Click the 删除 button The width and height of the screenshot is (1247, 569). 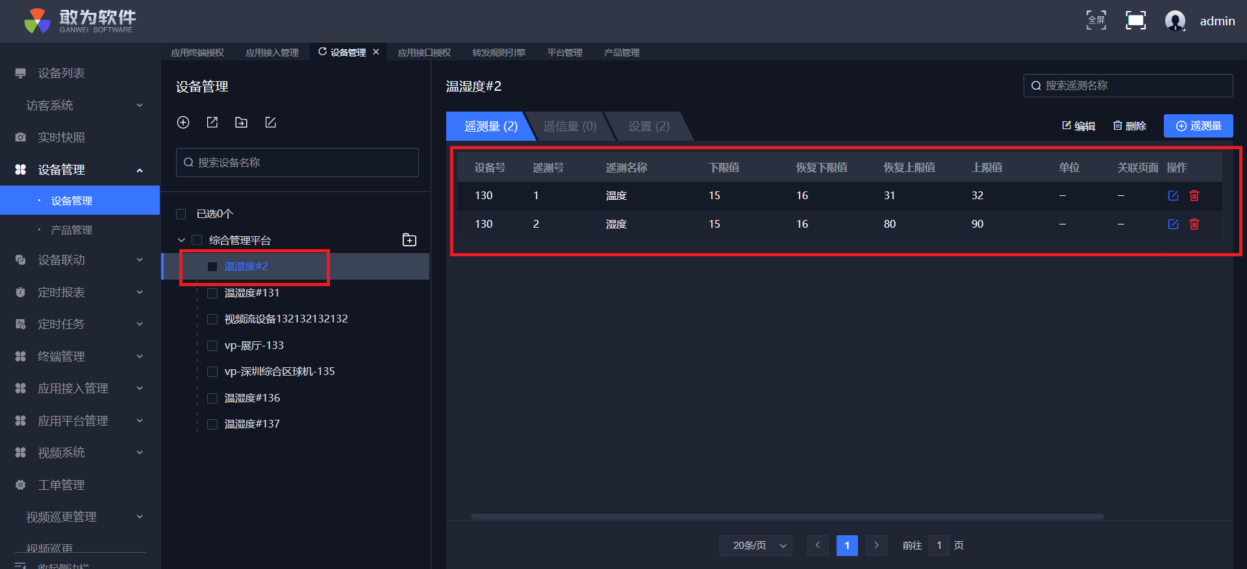click(1129, 126)
